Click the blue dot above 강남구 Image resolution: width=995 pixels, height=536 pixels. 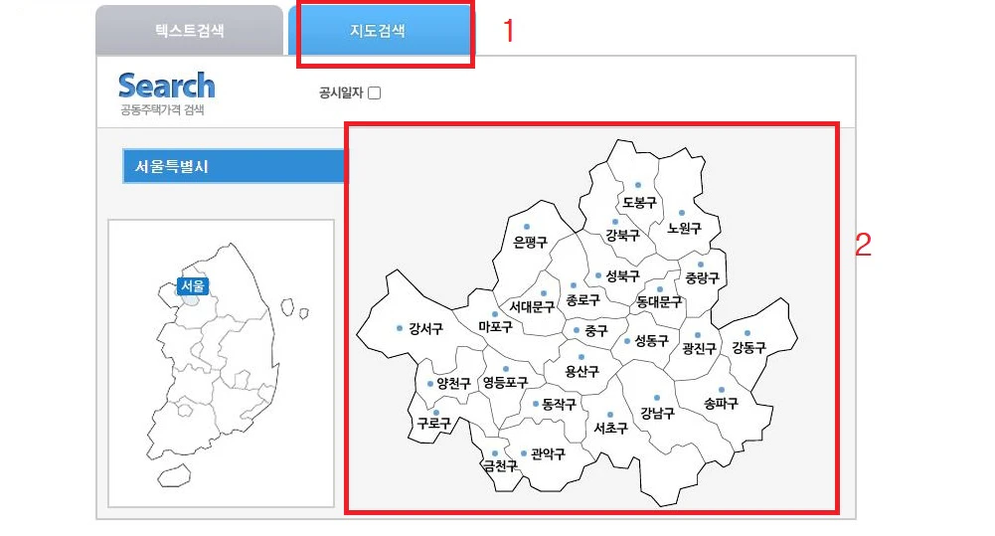click(657, 398)
